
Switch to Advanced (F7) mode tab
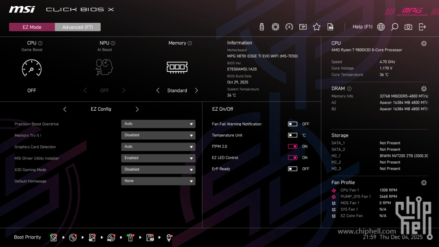[x=77, y=27]
